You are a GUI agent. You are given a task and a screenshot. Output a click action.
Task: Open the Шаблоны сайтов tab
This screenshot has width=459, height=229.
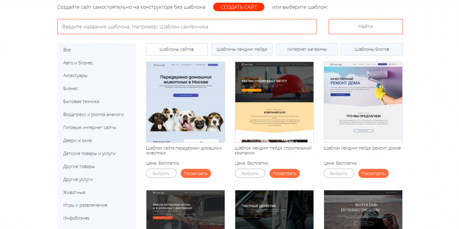177,50
